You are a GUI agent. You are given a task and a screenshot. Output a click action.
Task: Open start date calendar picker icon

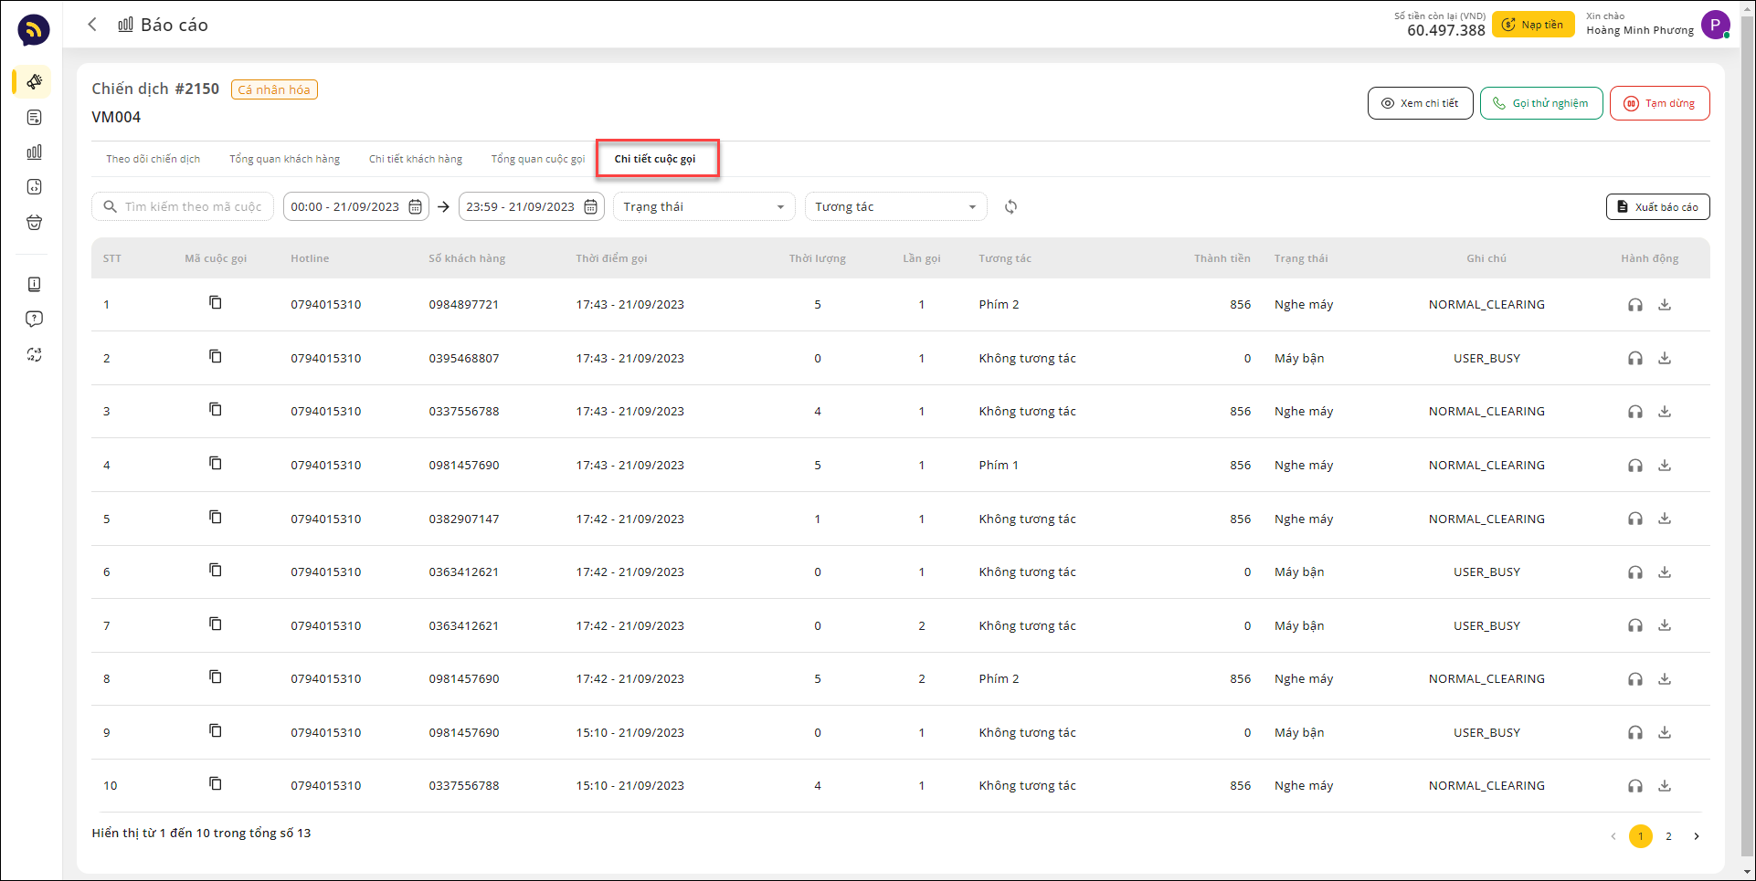pos(415,207)
